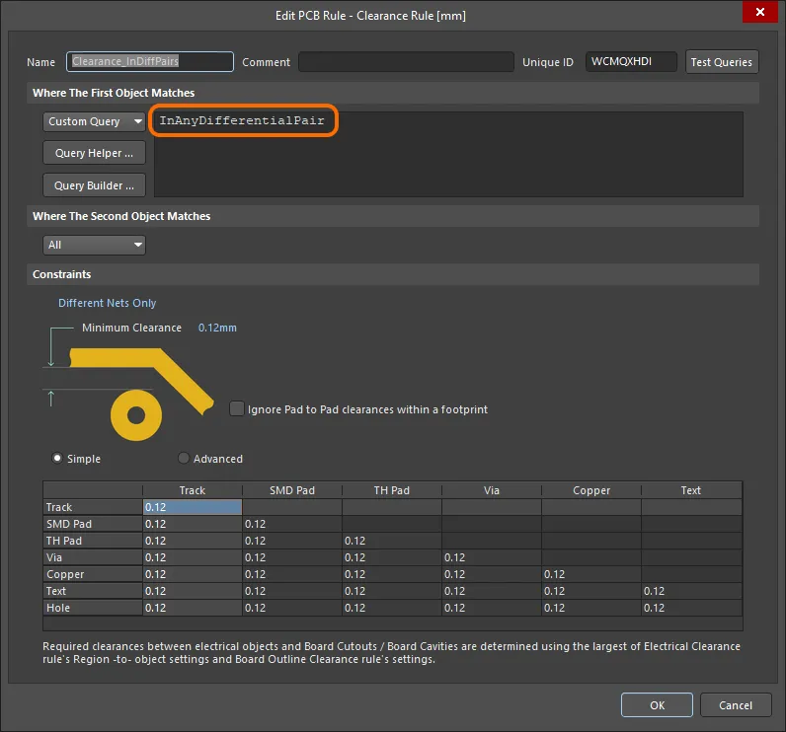
Task: Confirm with the OK button
Action: coord(657,705)
